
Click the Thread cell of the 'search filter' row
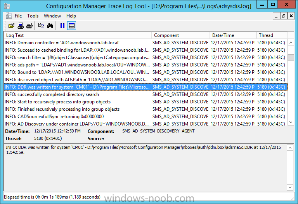point(271,58)
